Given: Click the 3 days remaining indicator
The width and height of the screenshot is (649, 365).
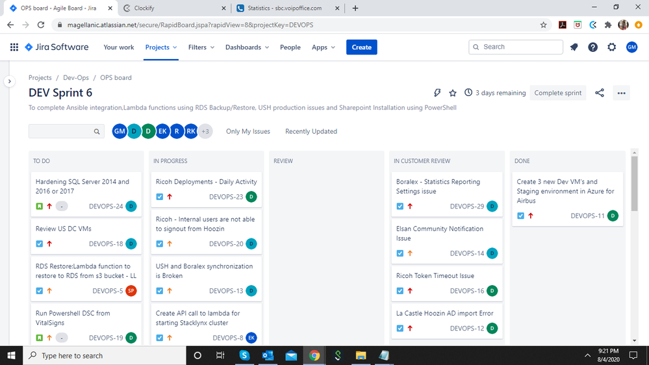Looking at the screenshot, I should (x=495, y=93).
